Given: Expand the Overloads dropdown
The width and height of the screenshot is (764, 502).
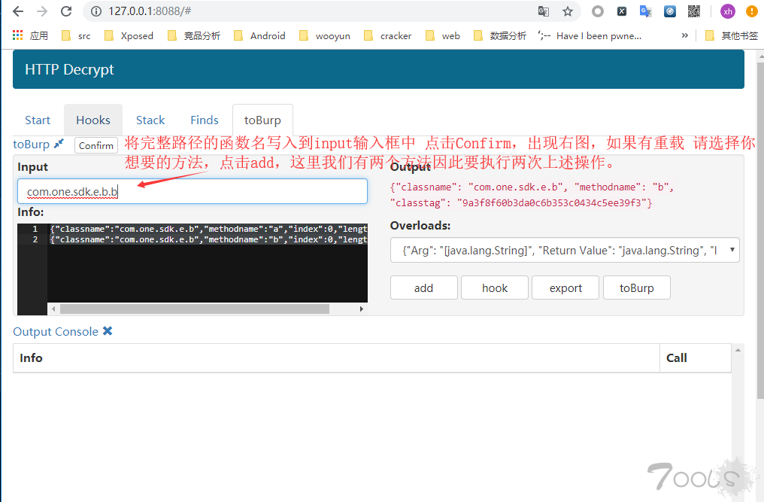Looking at the screenshot, I should [x=565, y=251].
